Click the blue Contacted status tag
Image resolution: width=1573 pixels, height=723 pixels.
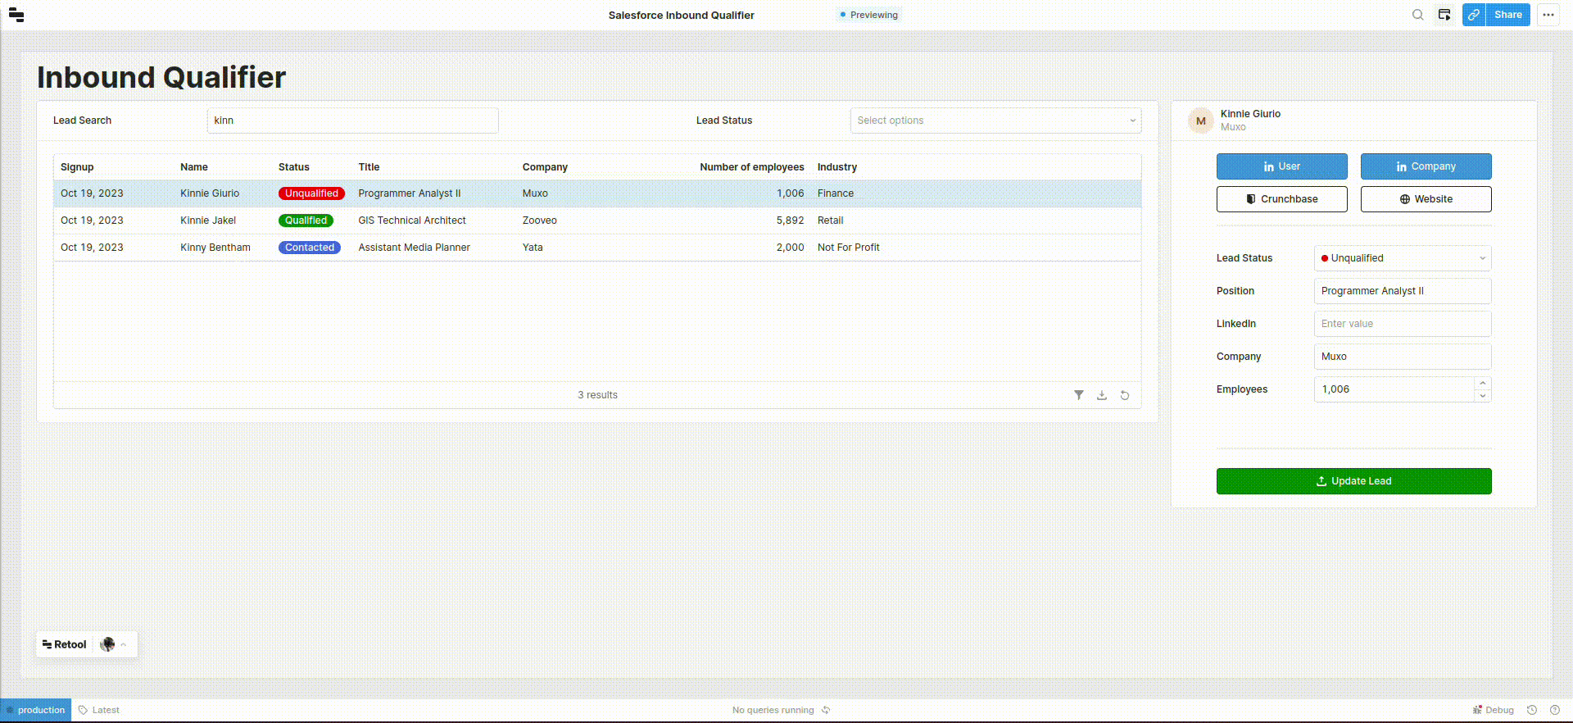click(310, 248)
